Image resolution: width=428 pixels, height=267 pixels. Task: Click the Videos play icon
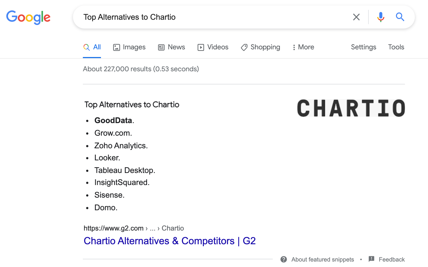[201, 47]
